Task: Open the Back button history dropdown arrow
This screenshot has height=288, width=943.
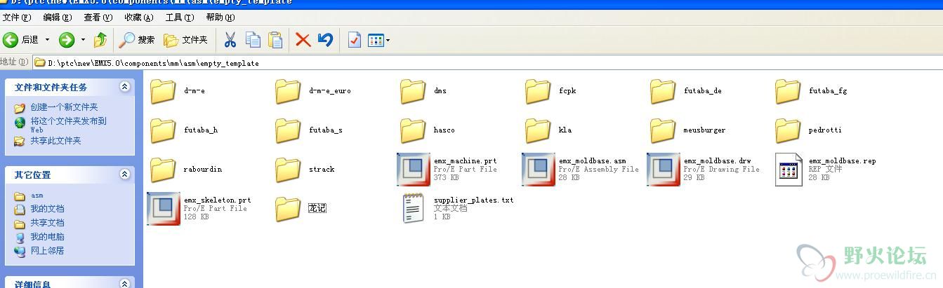Action: (48, 40)
